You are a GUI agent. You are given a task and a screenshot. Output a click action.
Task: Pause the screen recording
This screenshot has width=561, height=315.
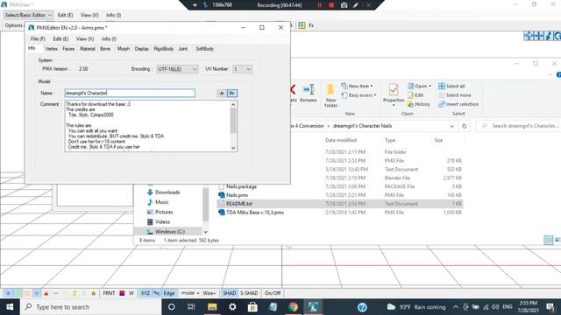[x=319, y=5]
